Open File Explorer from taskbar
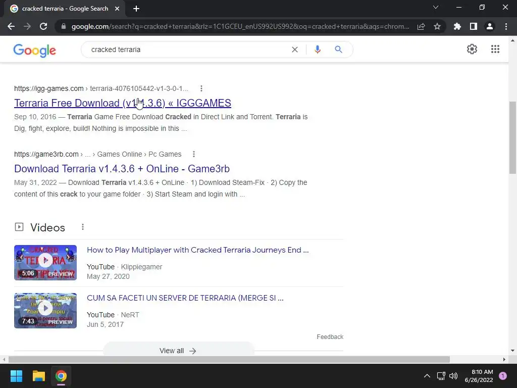 (x=38, y=376)
